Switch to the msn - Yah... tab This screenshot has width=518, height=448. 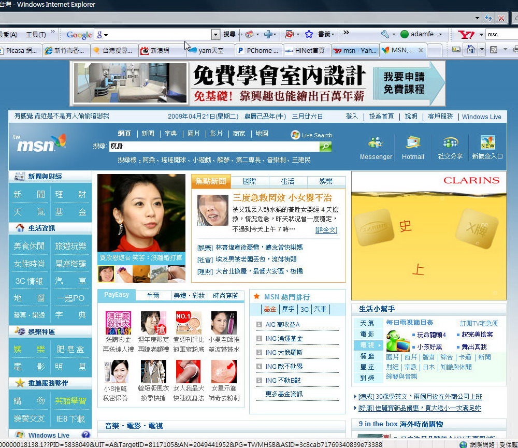(355, 51)
